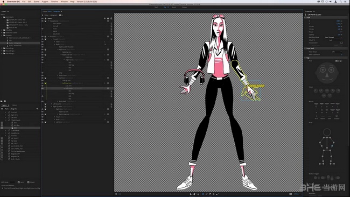Viewport: 350px width, 197px height.
Task: Click the crown icon on the Left Arm row
Action: [x=45, y=78]
